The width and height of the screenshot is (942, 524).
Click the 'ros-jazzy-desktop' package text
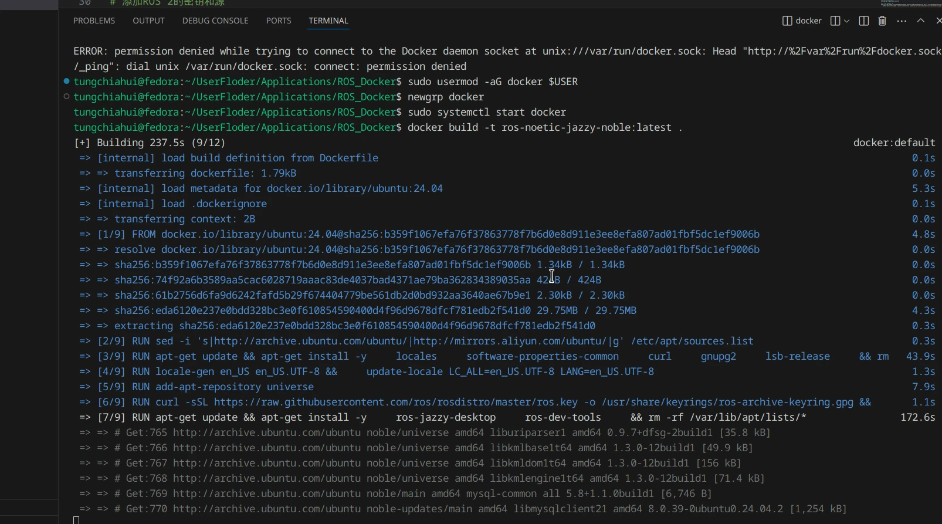tap(446, 417)
